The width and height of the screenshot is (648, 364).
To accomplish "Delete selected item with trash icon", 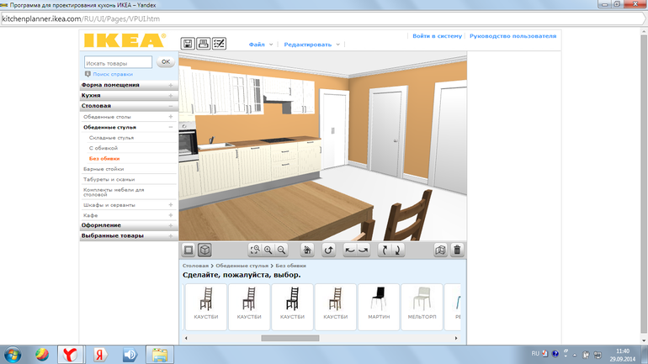I will tap(457, 250).
